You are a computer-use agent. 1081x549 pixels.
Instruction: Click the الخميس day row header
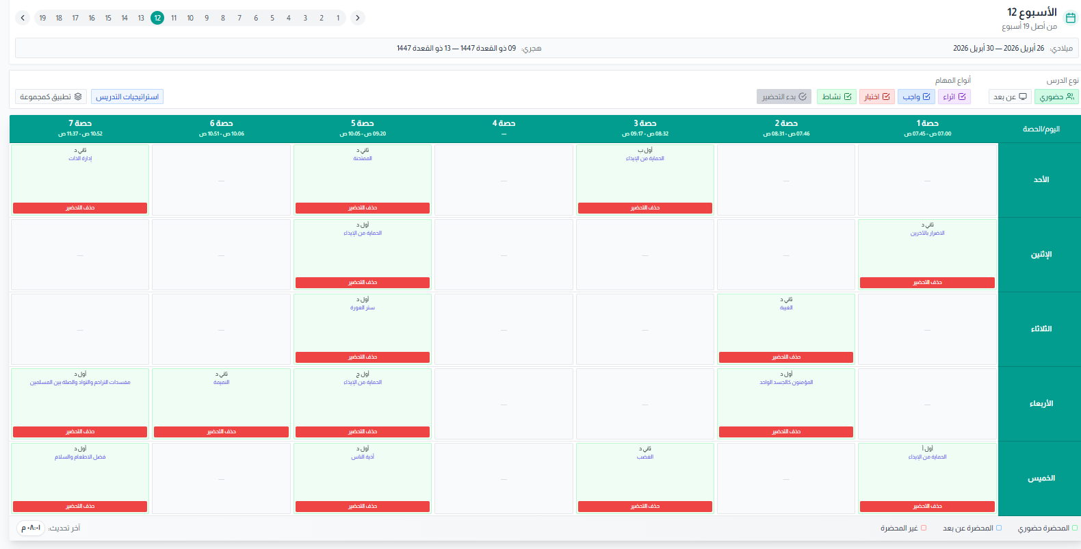click(1041, 478)
